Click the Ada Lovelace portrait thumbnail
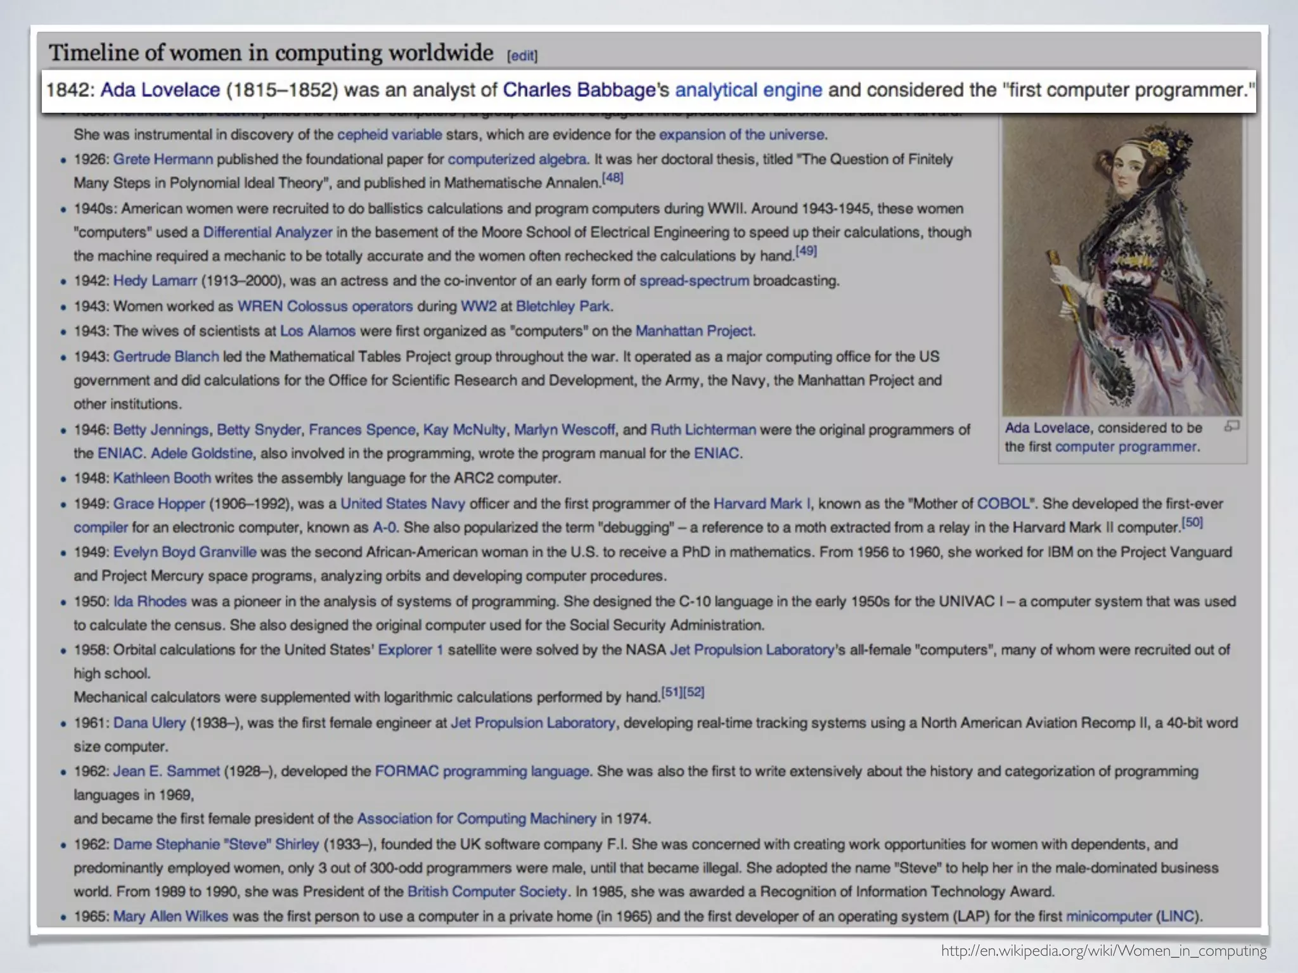The width and height of the screenshot is (1298, 973). coord(1122,266)
